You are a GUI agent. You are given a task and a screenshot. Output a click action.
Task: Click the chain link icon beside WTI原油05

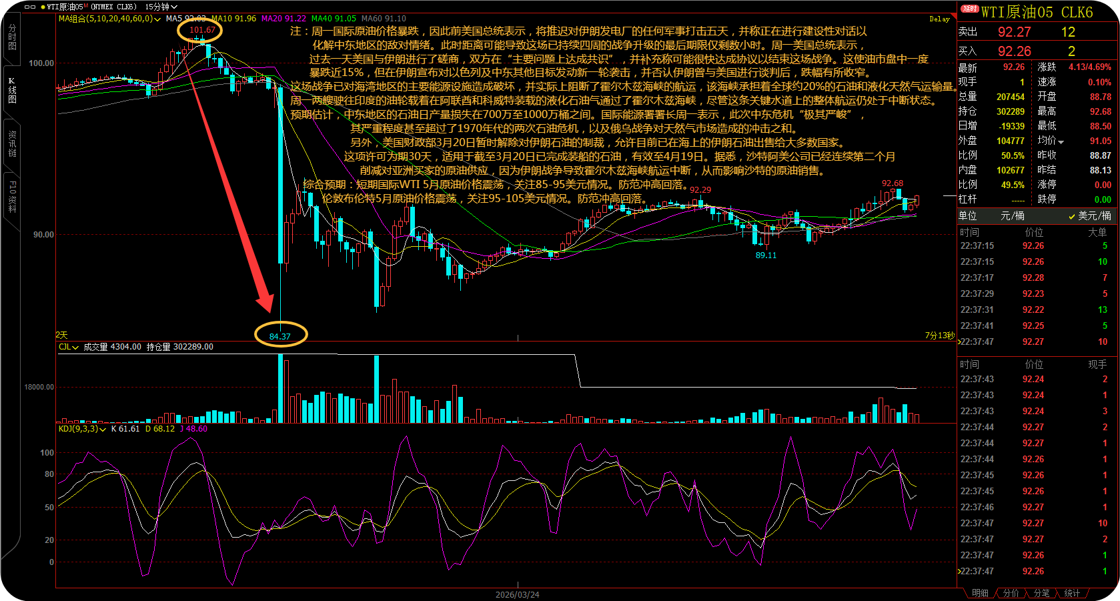[29, 7]
